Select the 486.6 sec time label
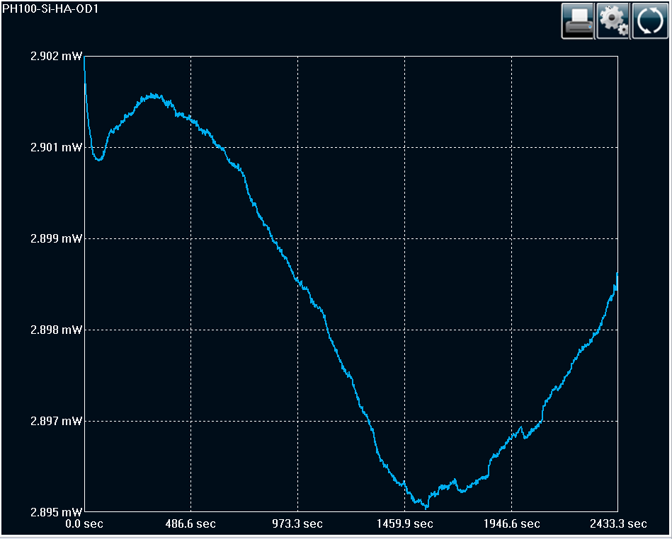This screenshot has height=539, width=672. [x=190, y=524]
